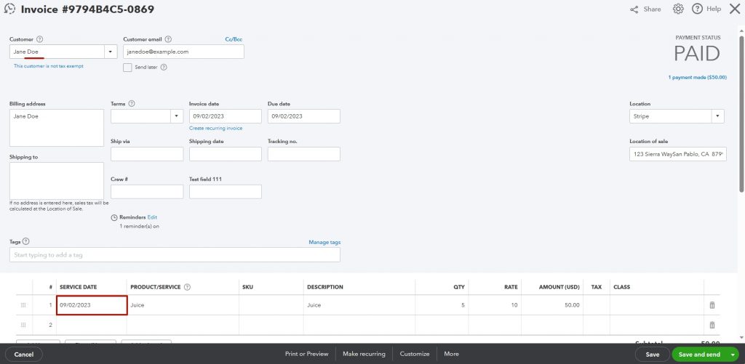Image resolution: width=745 pixels, height=364 pixels.
Task: Grab the drag handle of line 2
Action: coord(23,325)
